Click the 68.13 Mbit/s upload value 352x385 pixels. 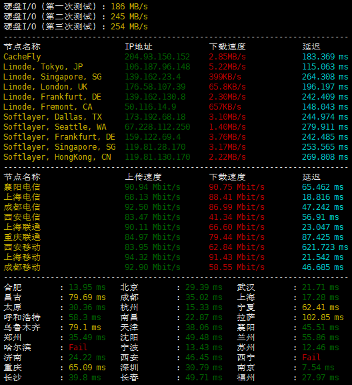[x=153, y=197]
